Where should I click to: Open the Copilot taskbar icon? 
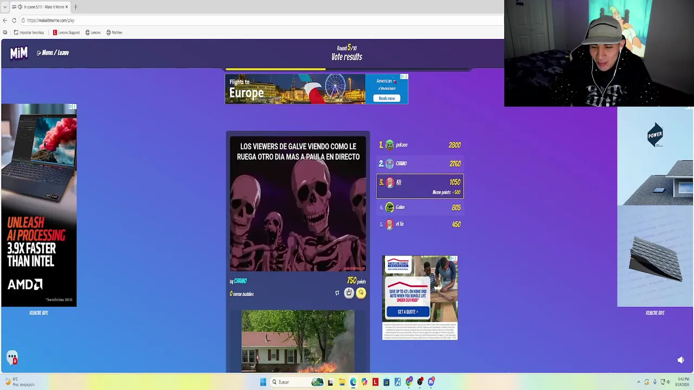(364, 382)
